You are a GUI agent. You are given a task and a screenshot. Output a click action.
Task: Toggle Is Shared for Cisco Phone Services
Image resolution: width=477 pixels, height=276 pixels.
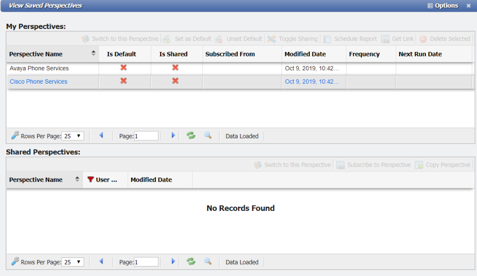tap(175, 81)
